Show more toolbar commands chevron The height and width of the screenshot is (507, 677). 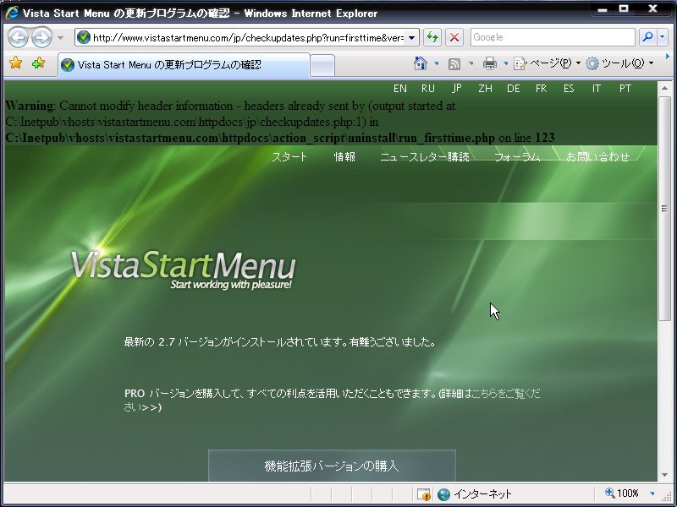(667, 57)
